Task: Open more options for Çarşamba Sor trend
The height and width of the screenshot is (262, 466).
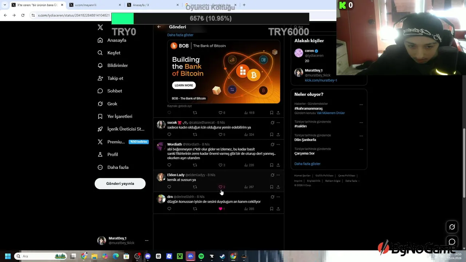Action: tap(361, 150)
